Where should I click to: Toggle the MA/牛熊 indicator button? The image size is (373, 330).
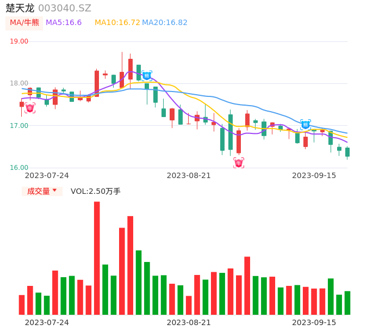pyautogui.click(x=24, y=23)
